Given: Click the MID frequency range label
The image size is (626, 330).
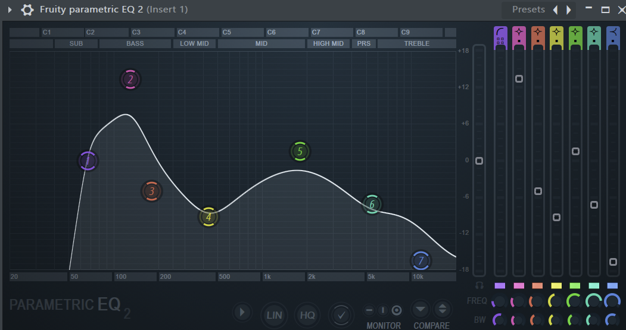Looking at the screenshot, I should pos(261,43).
